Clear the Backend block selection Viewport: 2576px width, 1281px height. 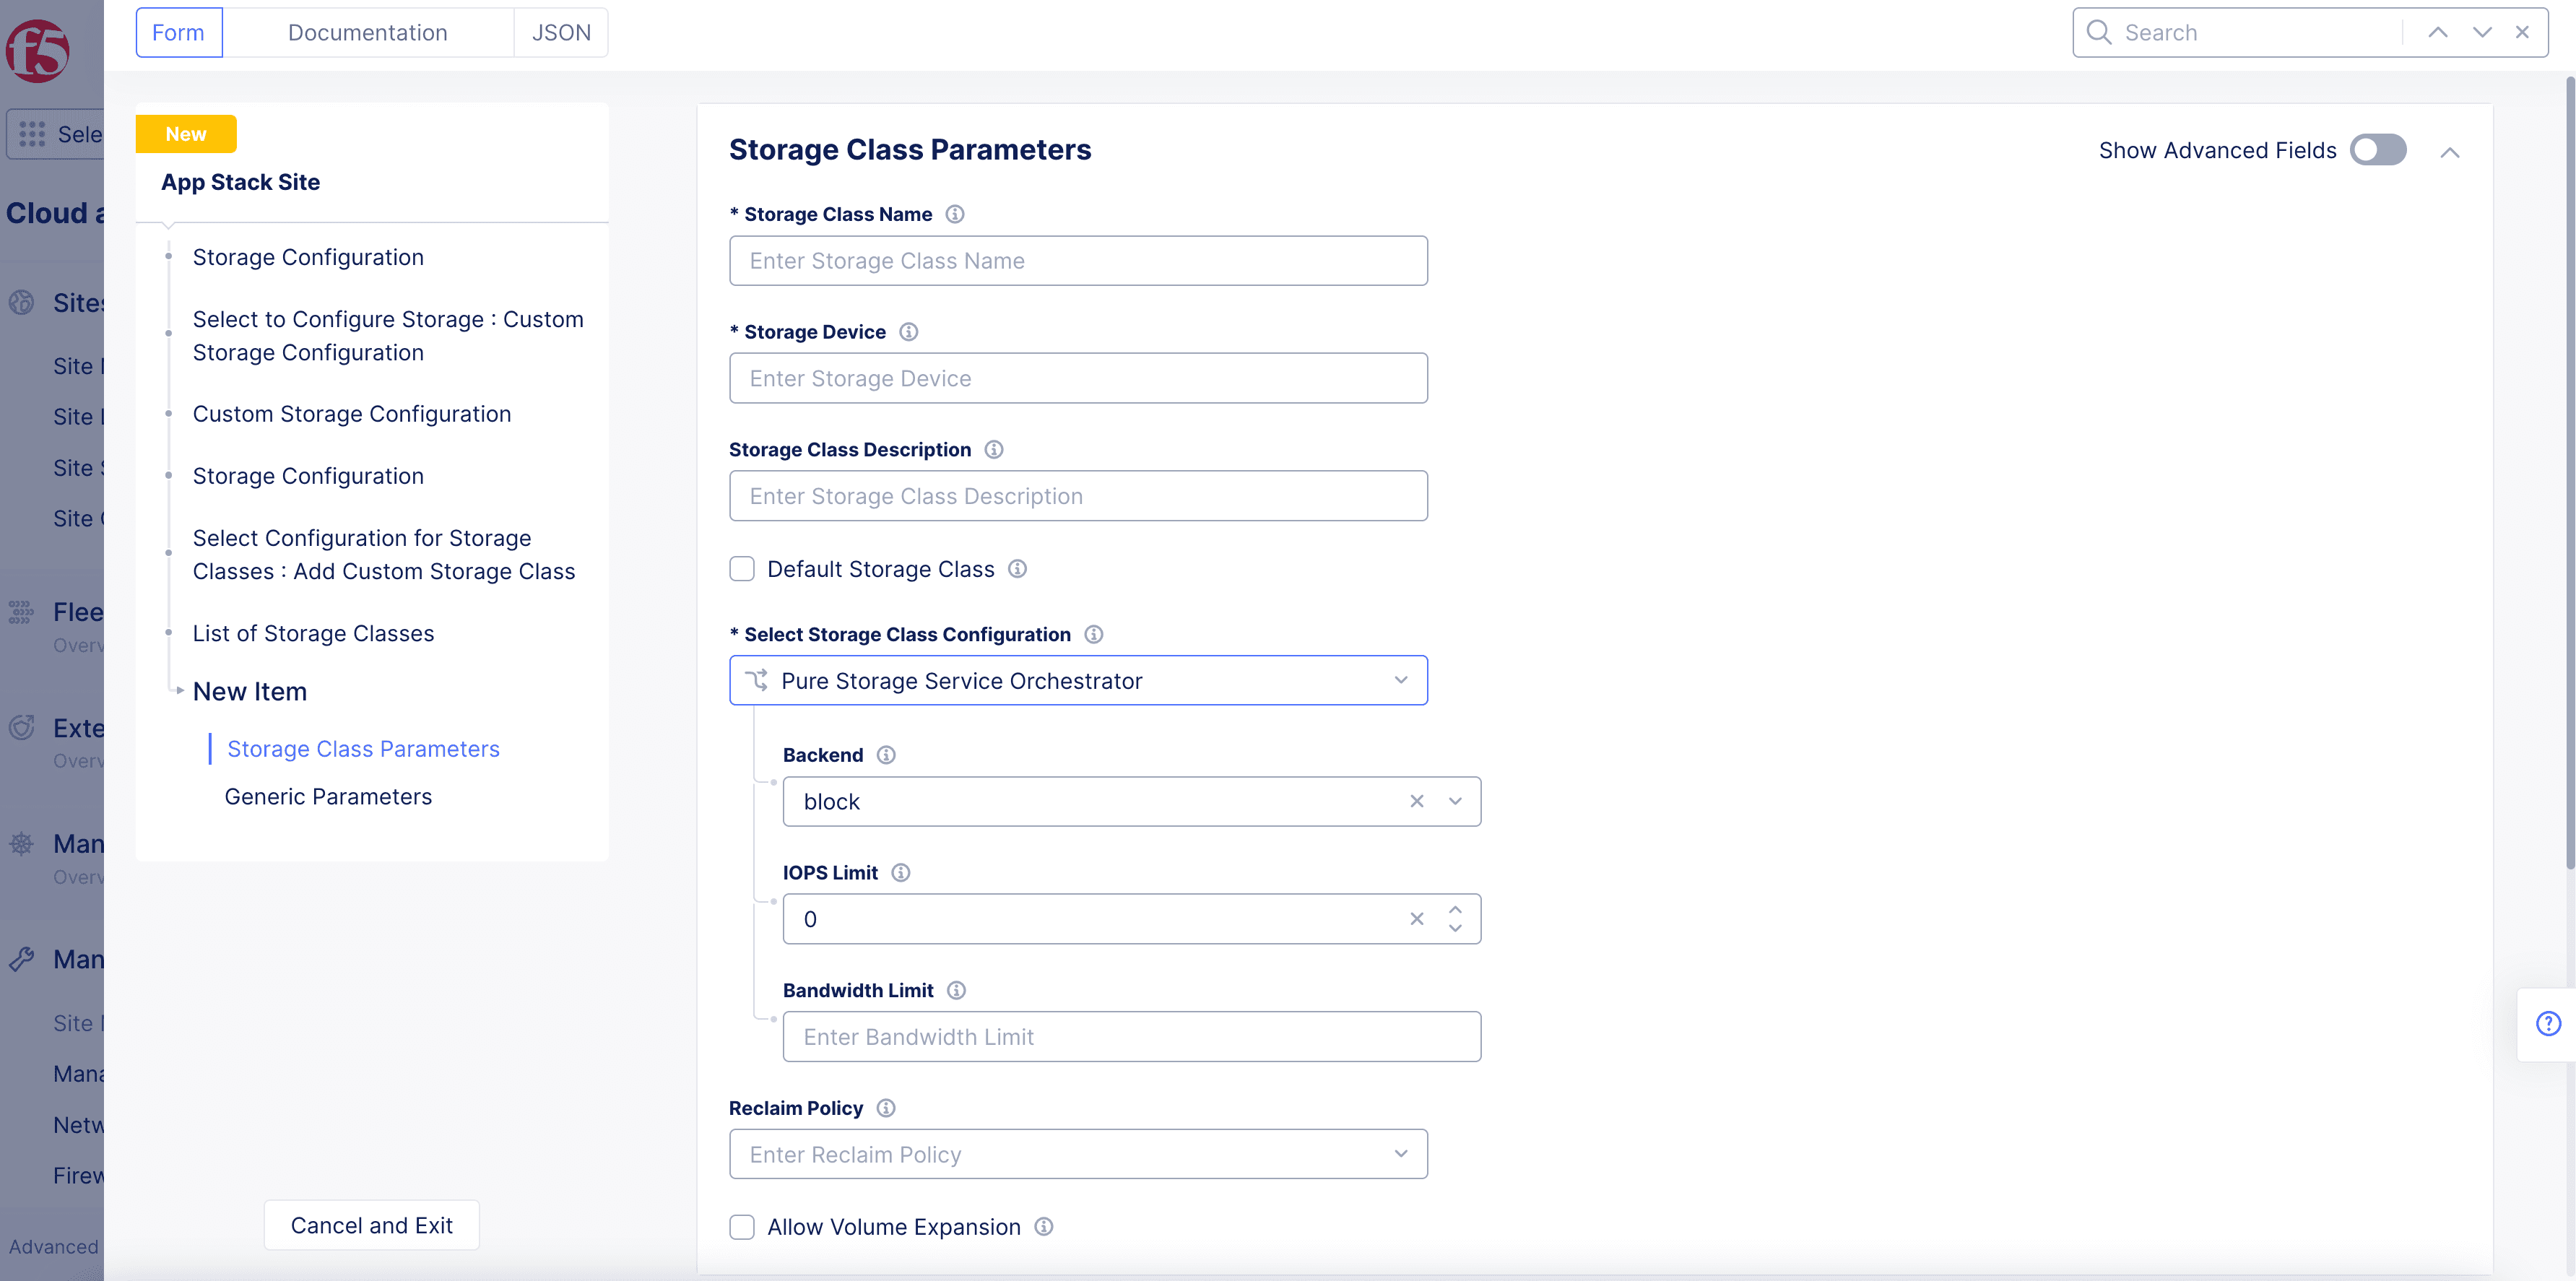(x=1416, y=801)
